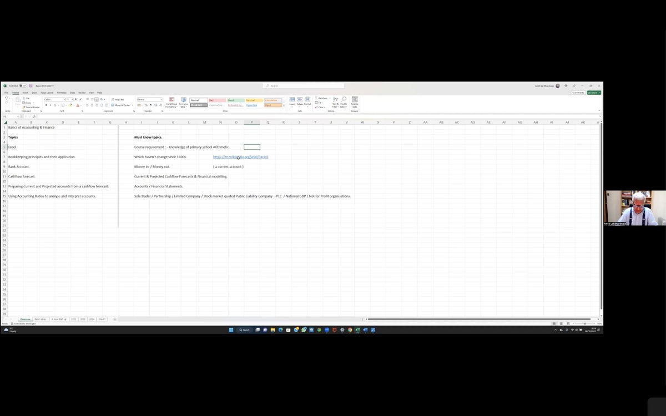Select the cell with Bank Account.
The width and height of the screenshot is (666, 416).
(x=19, y=166)
